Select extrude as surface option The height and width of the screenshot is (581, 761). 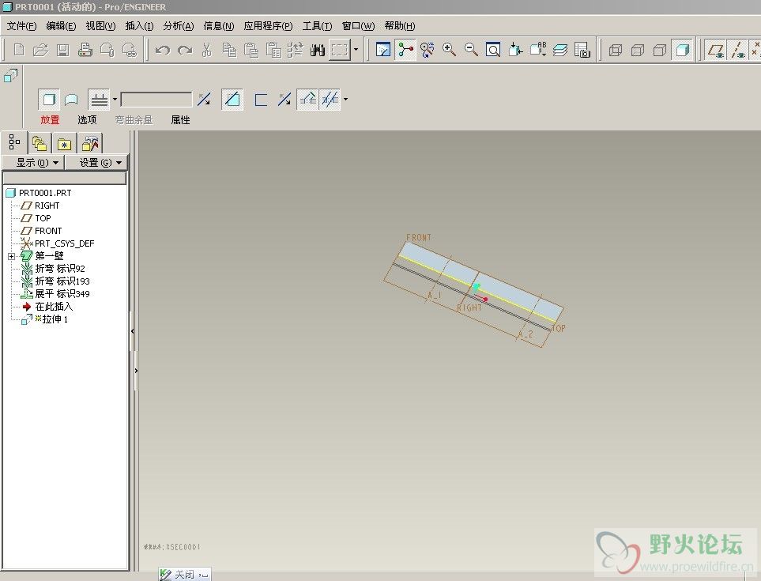point(71,100)
